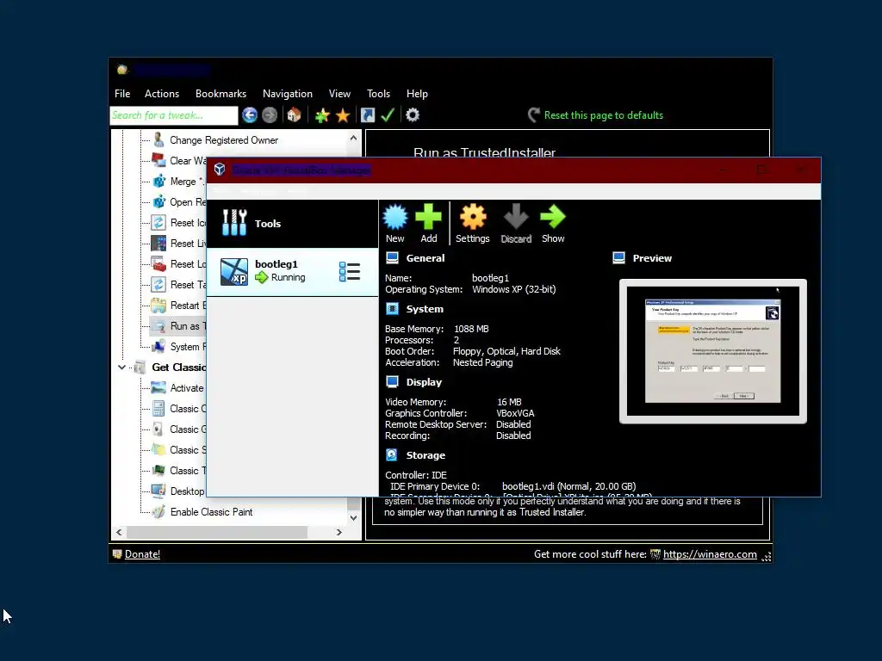Viewport: 882px width, 661px height.
Task: Open the https://winaero.com link
Action: pos(710,554)
